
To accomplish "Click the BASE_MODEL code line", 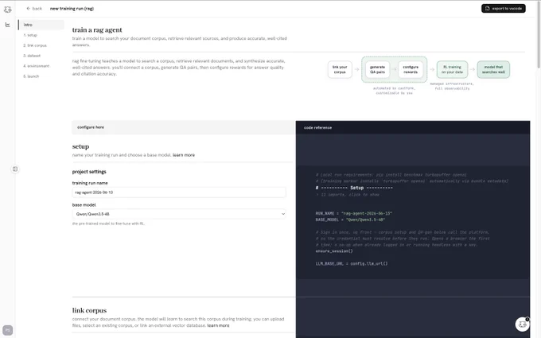I will (350, 220).
